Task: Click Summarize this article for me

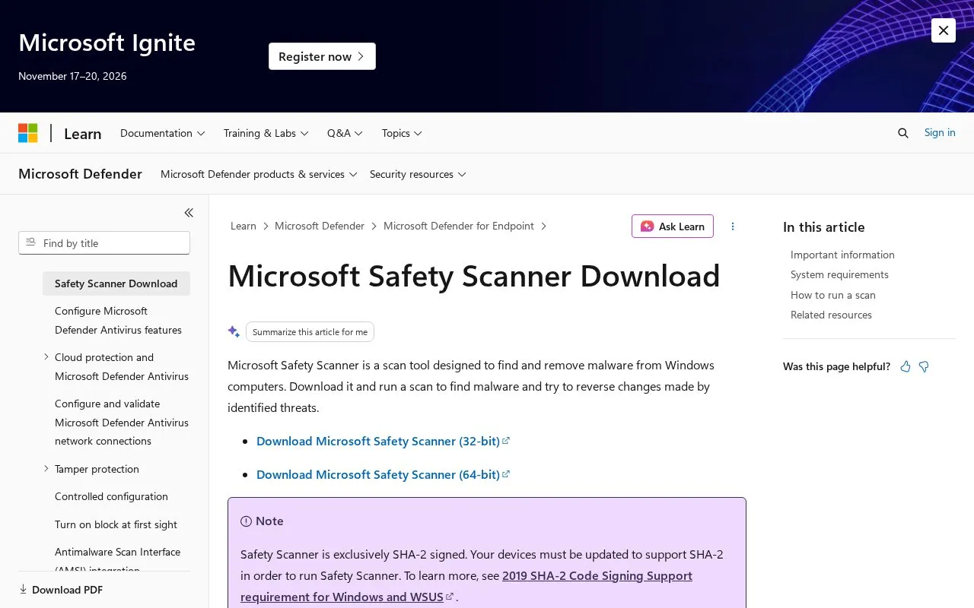Action: 310,332
